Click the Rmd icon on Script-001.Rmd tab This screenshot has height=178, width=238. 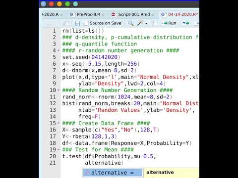tap(114, 14)
